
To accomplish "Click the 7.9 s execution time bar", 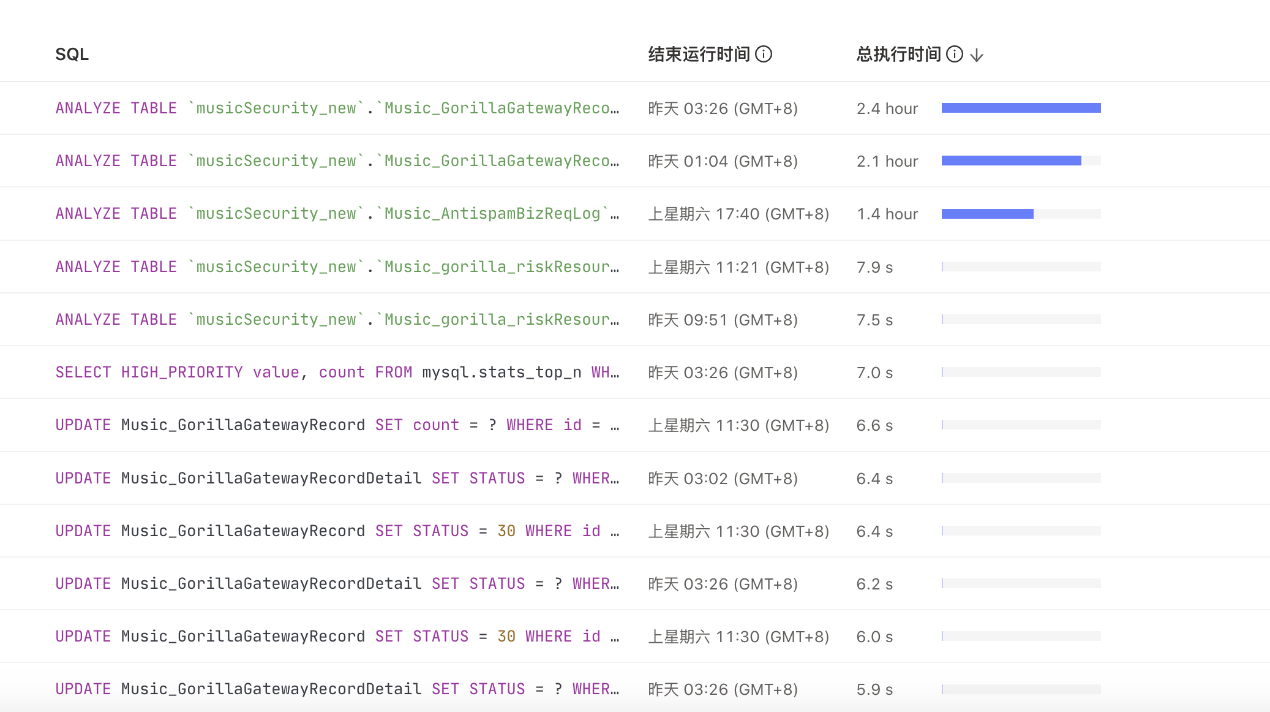I will pyautogui.click(x=1021, y=267).
